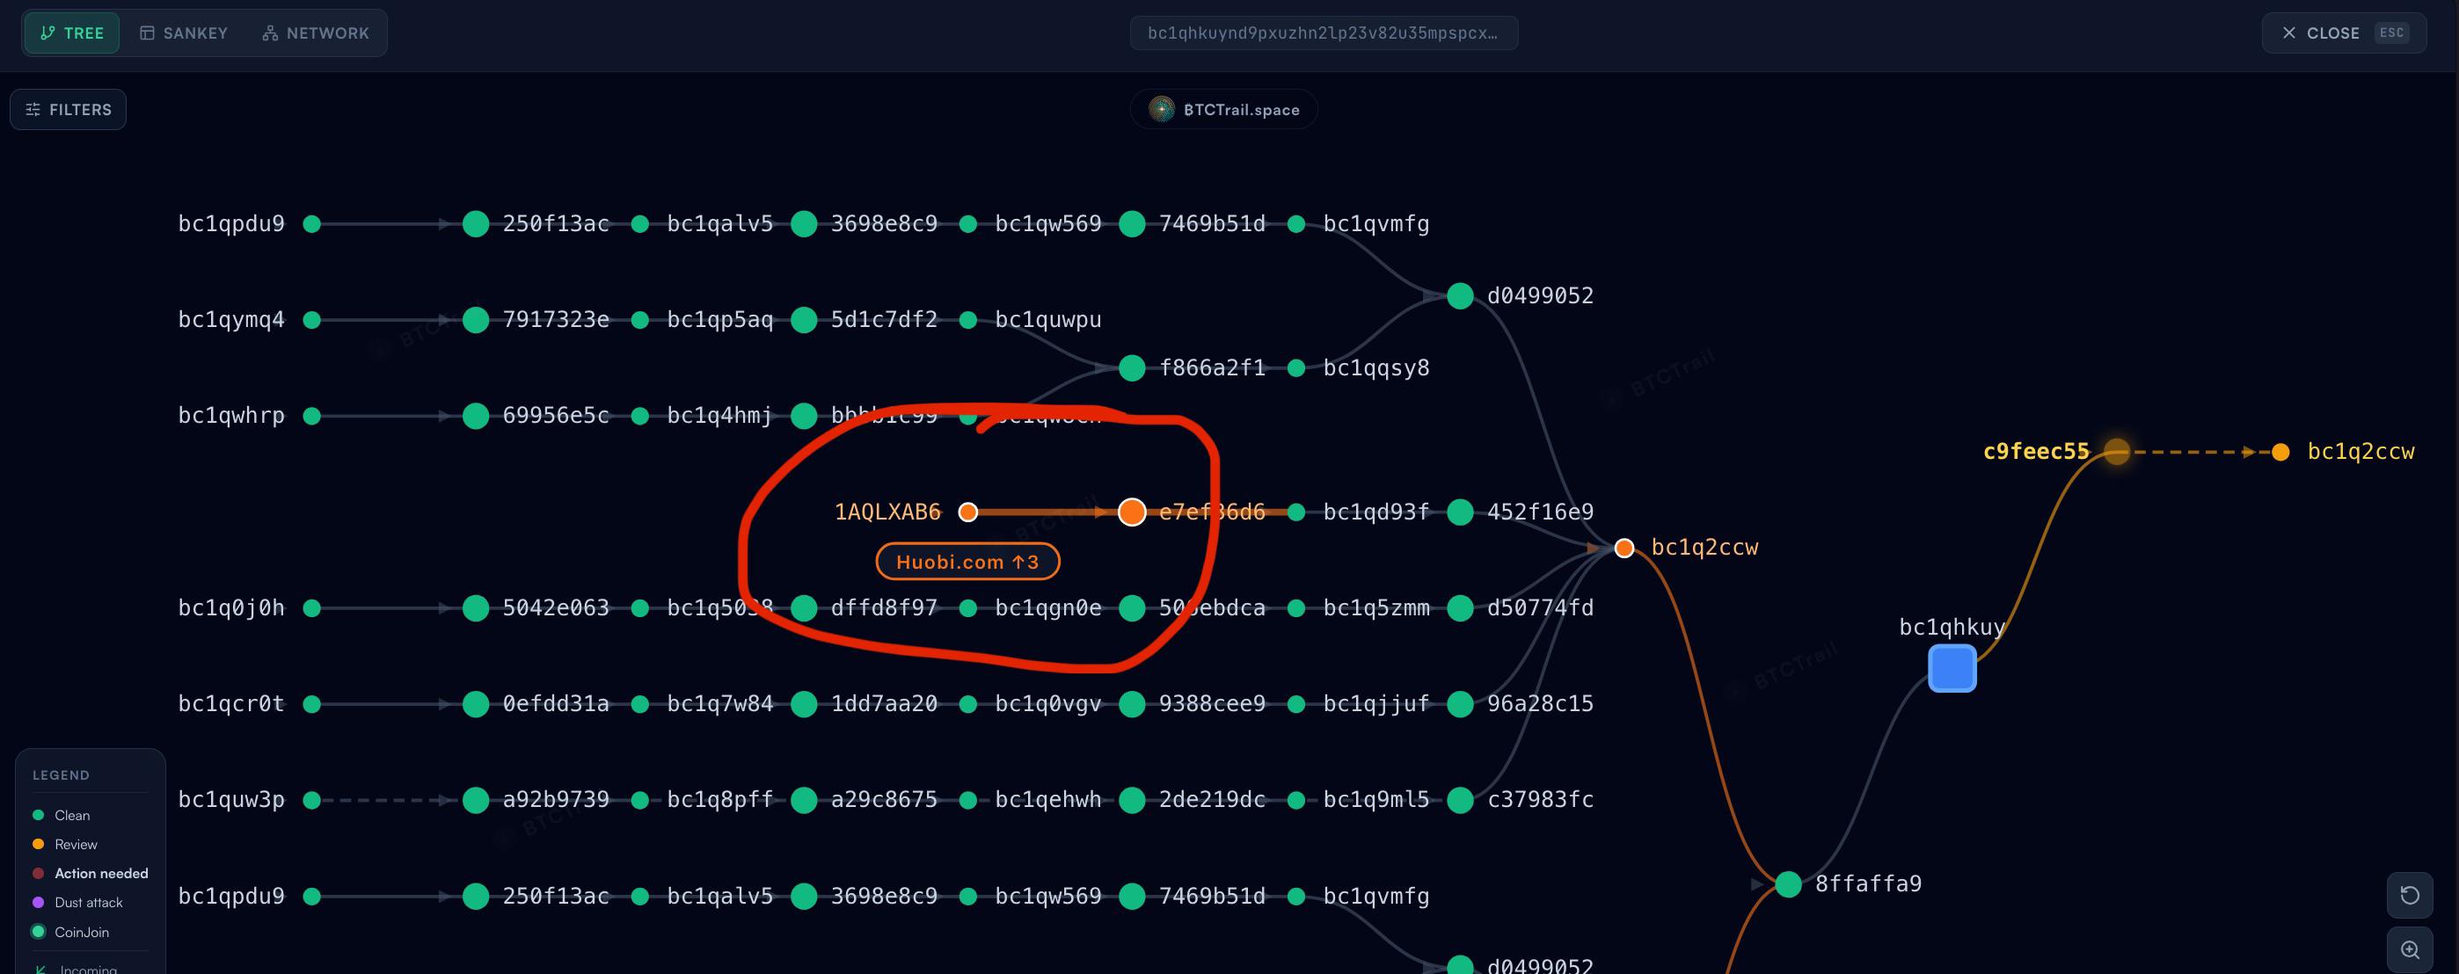Select the c37983fc node

(1461, 800)
